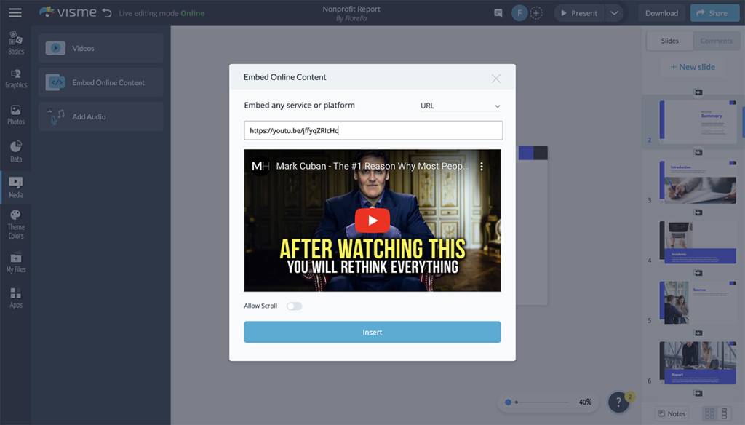Click the Insert button to embed the video
The height and width of the screenshot is (425, 745).
pyautogui.click(x=372, y=332)
